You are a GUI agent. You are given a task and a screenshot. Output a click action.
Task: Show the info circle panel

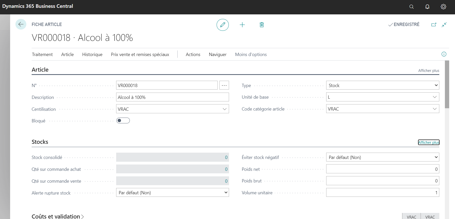coord(444,54)
